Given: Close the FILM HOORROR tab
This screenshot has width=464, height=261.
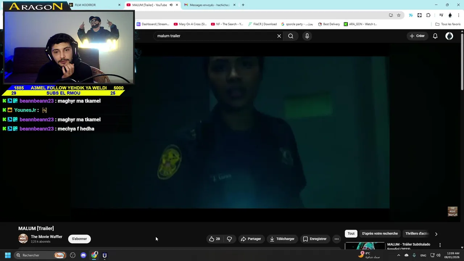Looking at the screenshot, I should tap(119, 5).
